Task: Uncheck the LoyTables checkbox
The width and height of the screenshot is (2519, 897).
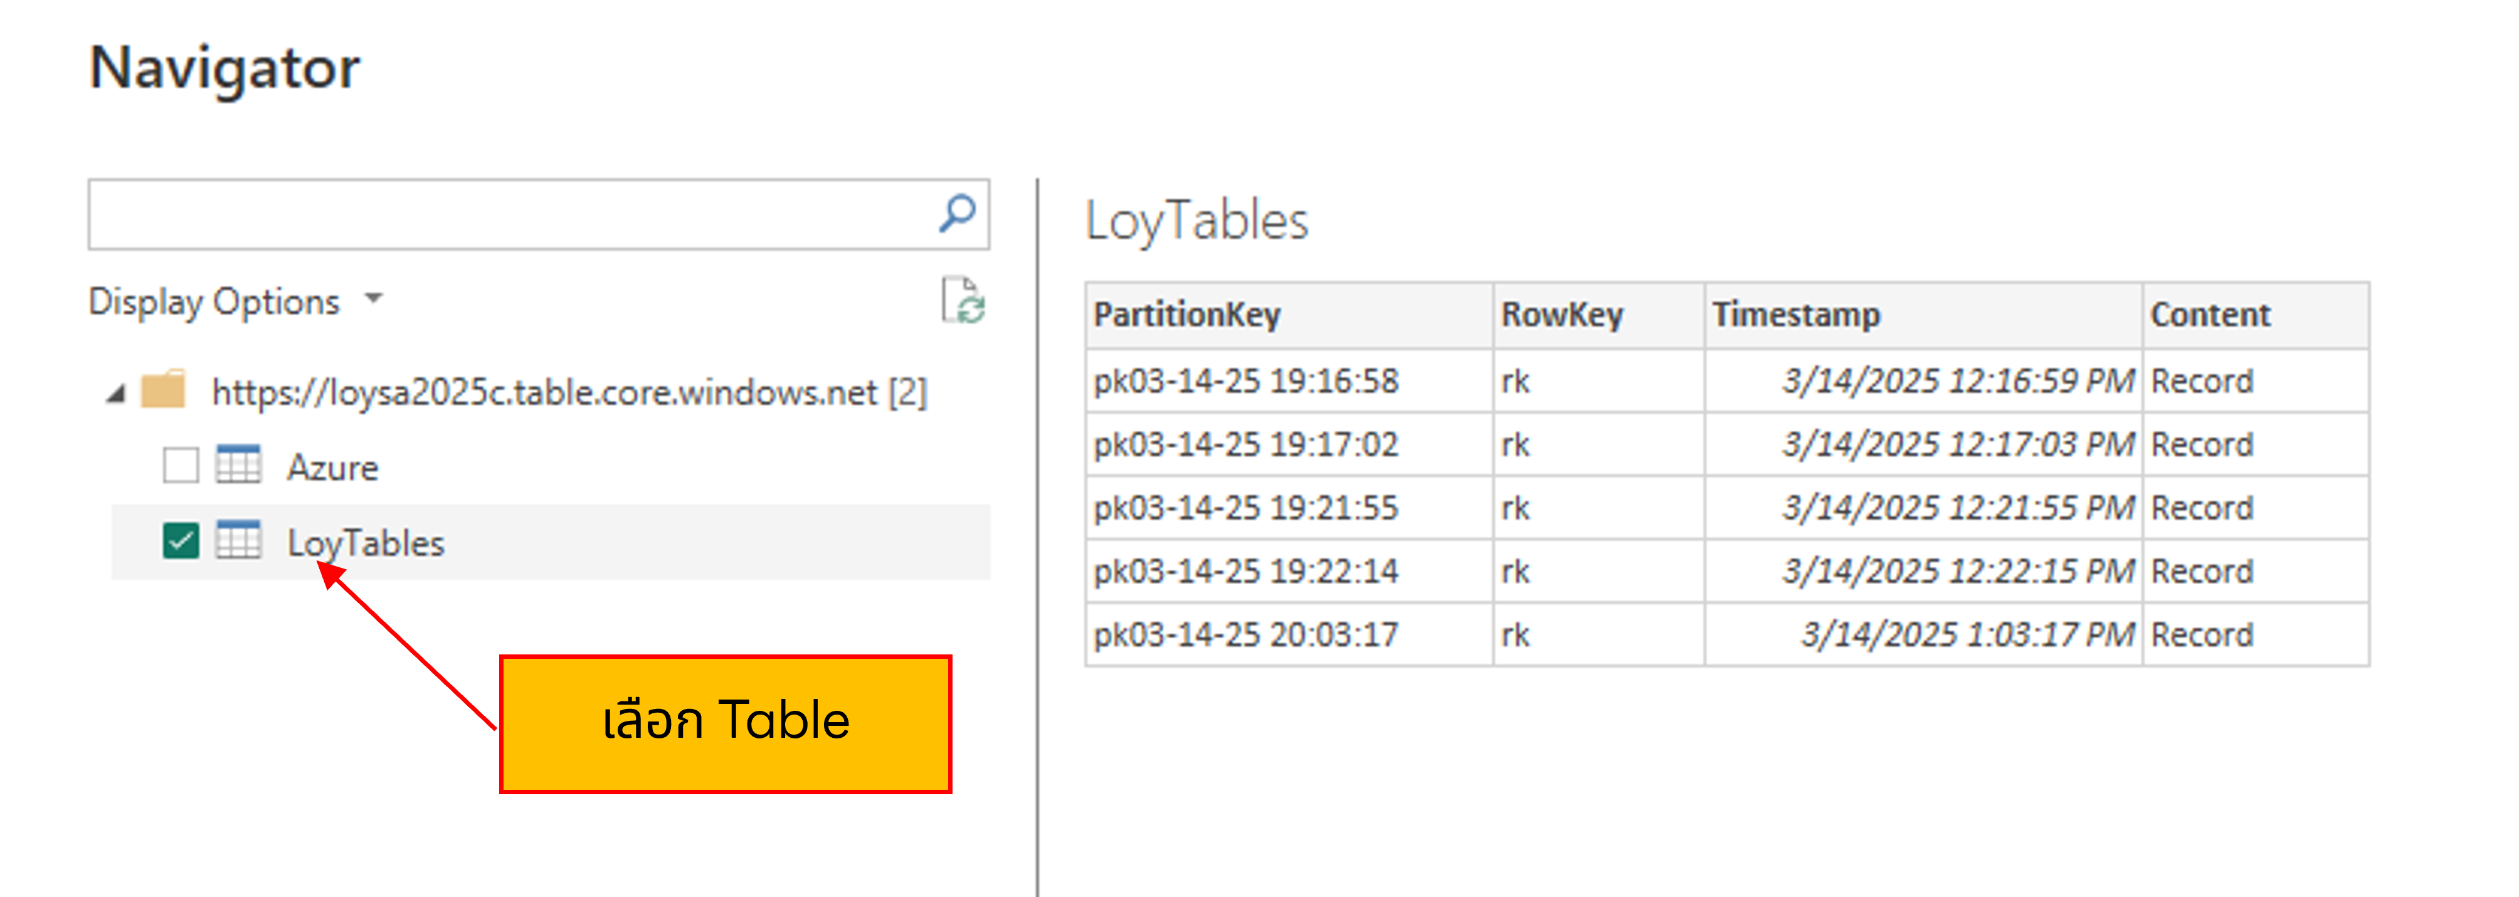Action: click(181, 540)
